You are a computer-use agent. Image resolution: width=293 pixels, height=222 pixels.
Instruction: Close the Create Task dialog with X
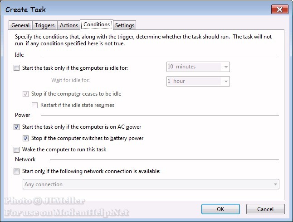coord(279,10)
